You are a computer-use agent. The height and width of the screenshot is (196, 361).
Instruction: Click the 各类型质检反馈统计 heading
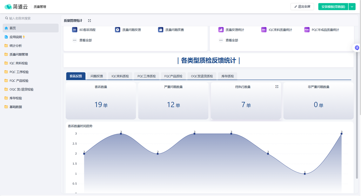coord(209,60)
